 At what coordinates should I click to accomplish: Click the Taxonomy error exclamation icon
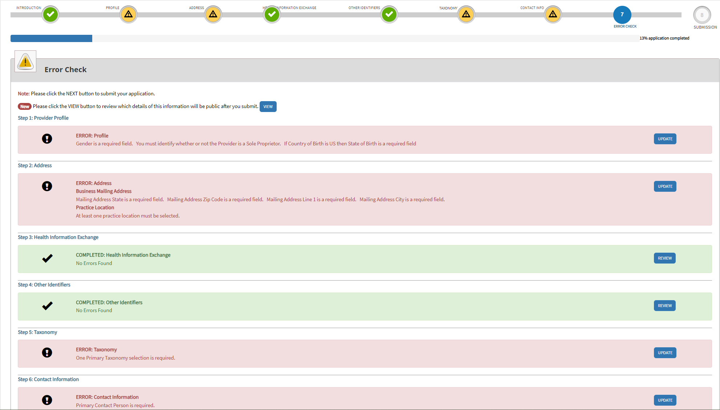coord(47,352)
